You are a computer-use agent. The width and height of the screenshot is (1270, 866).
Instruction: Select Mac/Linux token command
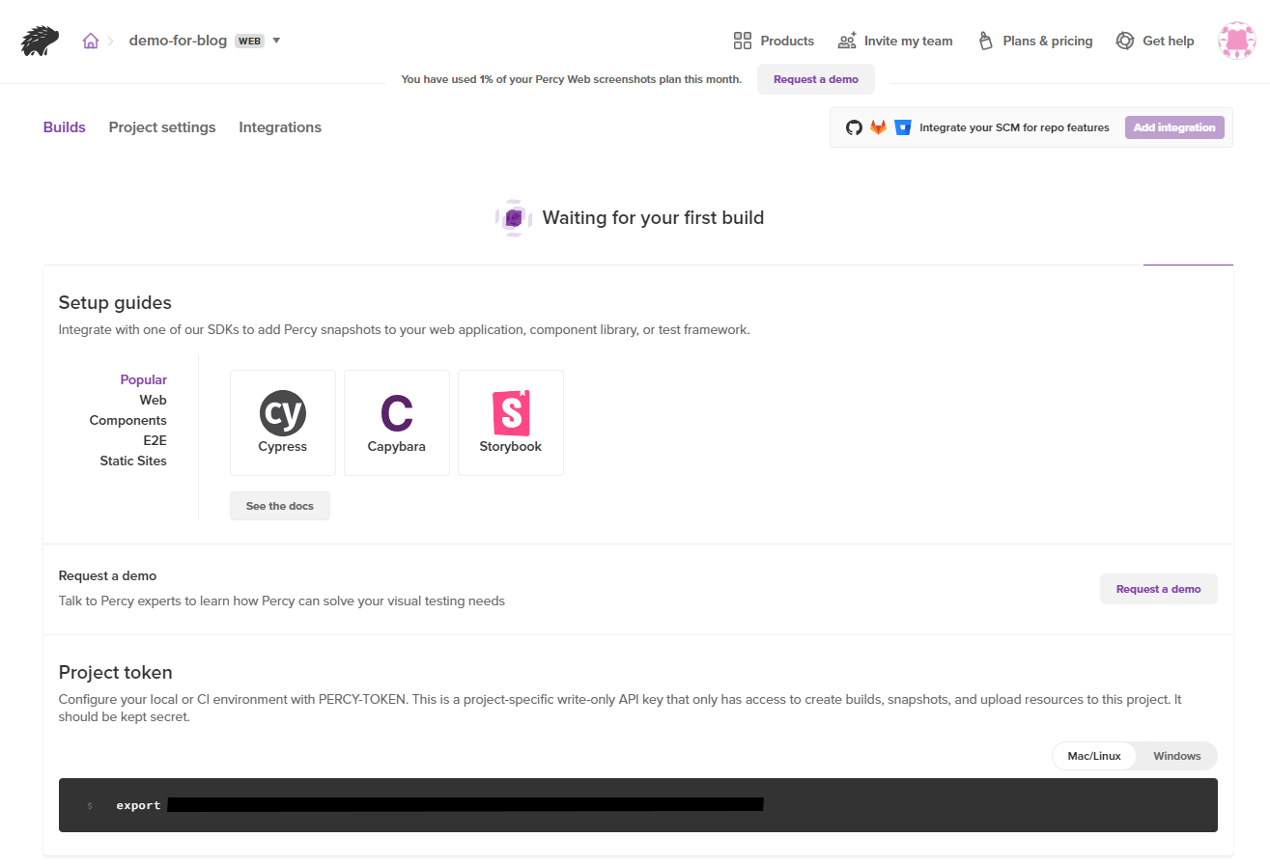click(x=1094, y=756)
